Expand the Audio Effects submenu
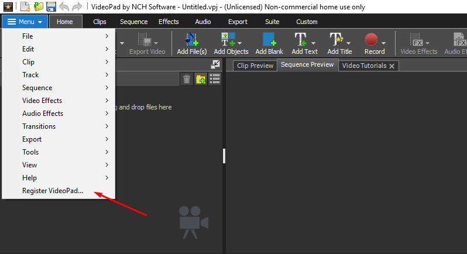The width and height of the screenshot is (467, 254). click(x=59, y=114)
